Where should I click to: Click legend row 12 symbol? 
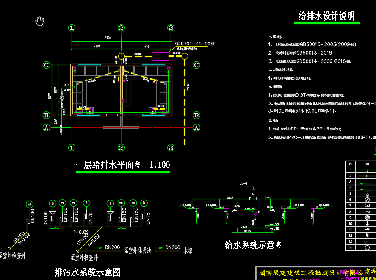pos(367,236)
